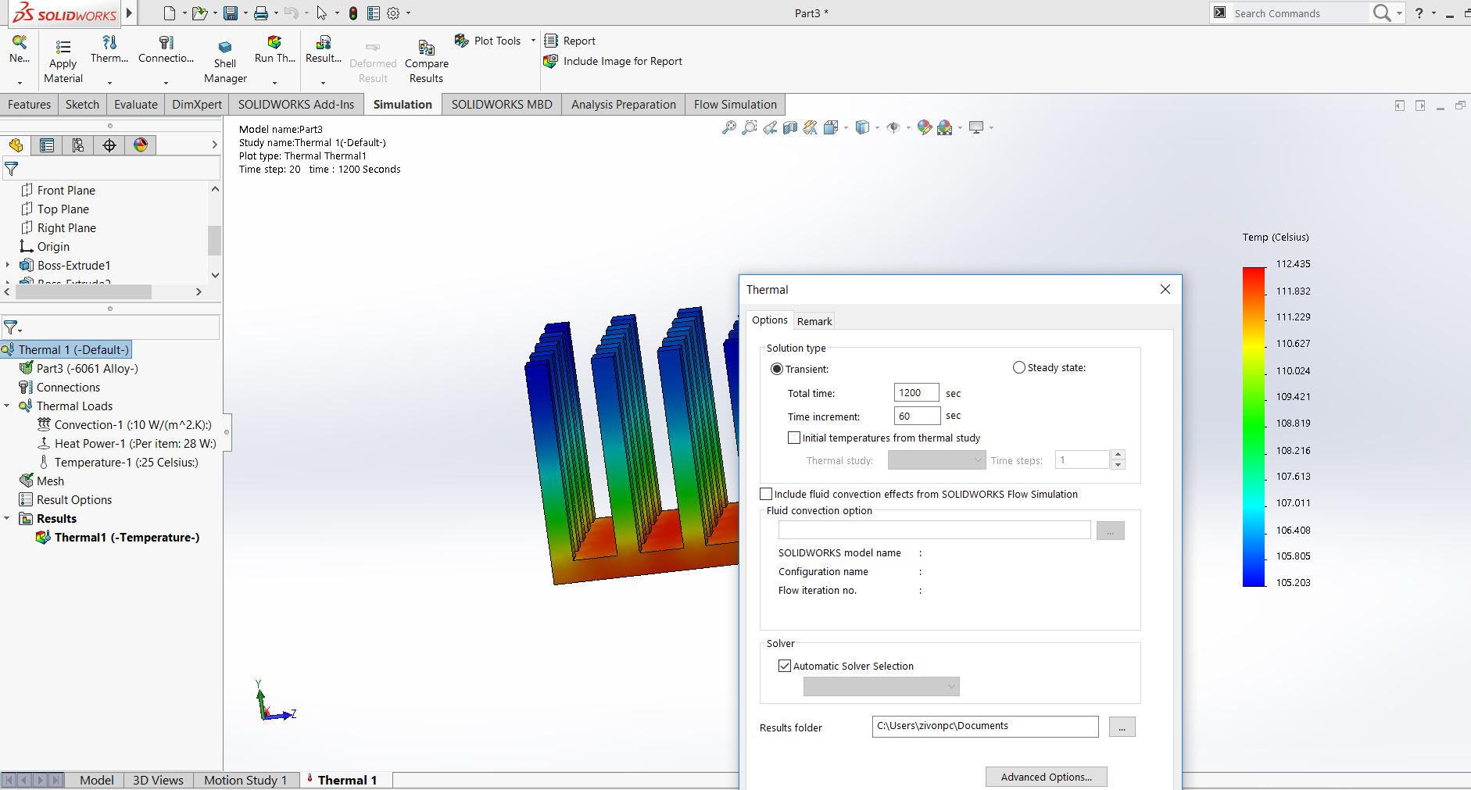Click the Report button
The height and width of the screenshot is (790, 1471).
570,41
